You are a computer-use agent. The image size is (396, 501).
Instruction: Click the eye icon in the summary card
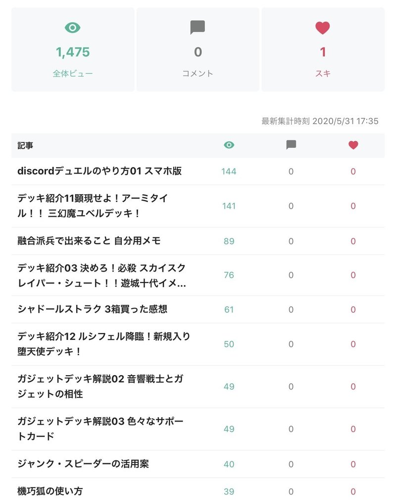[x=73, y=28]
